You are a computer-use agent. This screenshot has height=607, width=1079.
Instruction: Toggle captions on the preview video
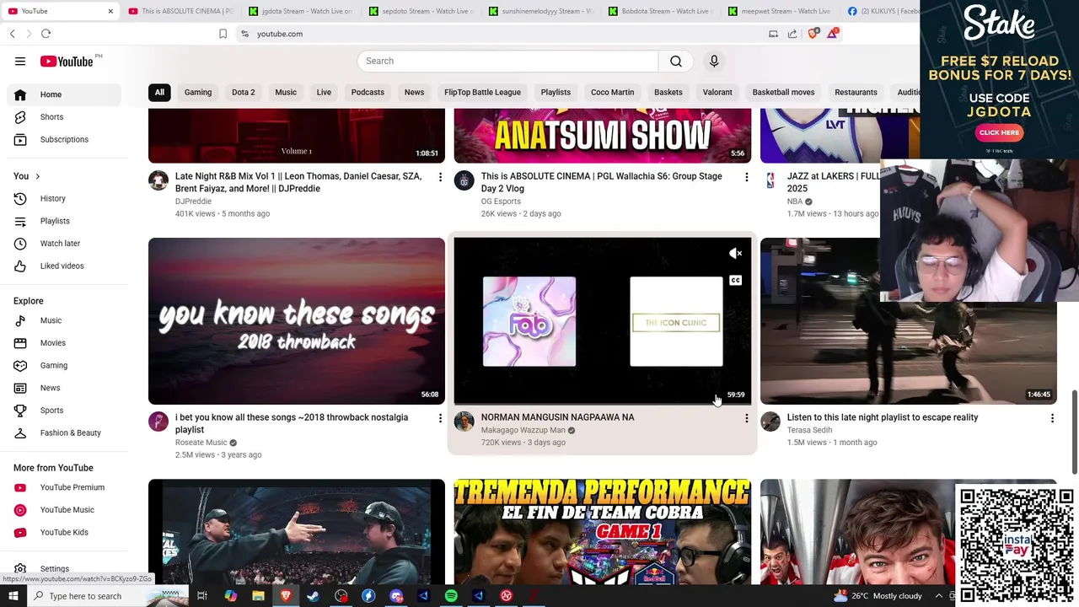tap(735, 280)
